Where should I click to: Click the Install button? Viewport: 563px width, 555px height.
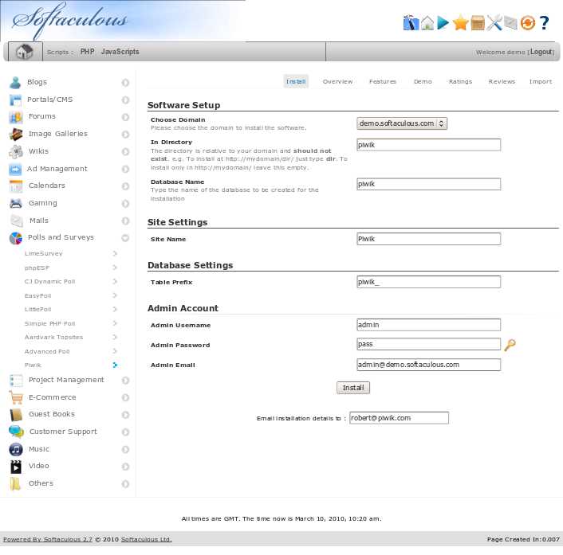tap(353, 388)
